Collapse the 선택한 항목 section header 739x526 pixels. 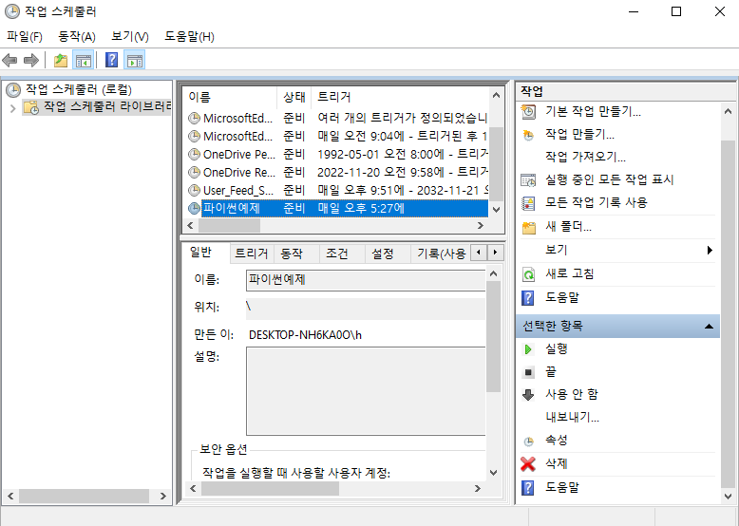coord(617,326)
